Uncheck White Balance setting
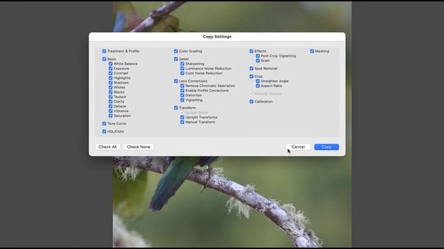Image resolution: width=444 pixels, height=249 pixels. 110,64
